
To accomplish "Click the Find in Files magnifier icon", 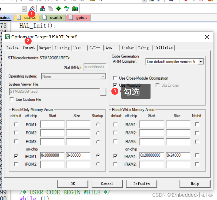I will (170, 1).
